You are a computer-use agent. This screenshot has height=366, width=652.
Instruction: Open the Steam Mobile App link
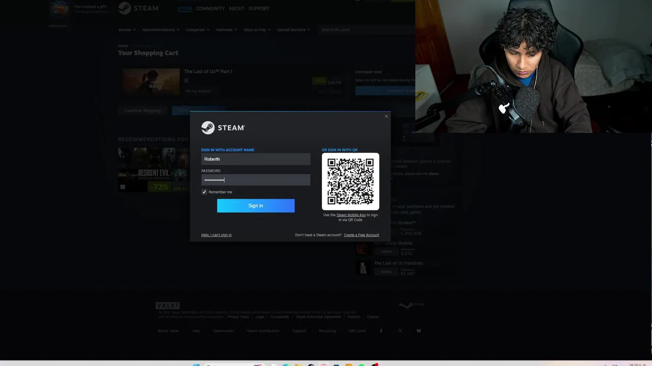(x=351, y=215)
